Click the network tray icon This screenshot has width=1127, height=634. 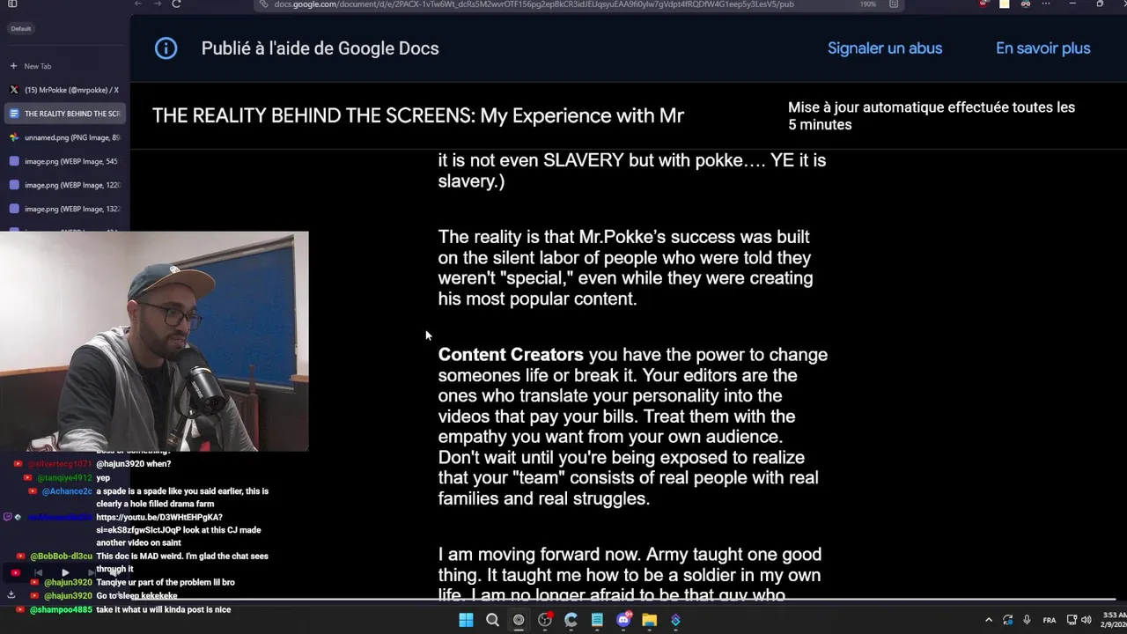pos(1072,620)
